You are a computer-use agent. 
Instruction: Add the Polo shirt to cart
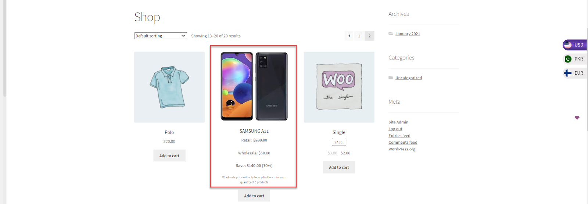coord(169,155)
